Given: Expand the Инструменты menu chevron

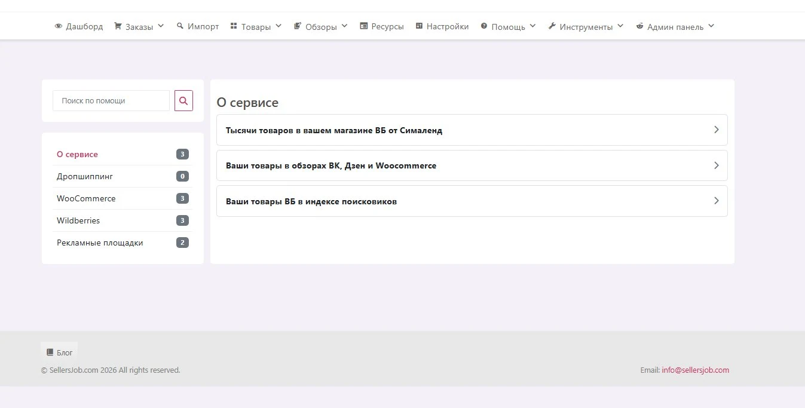Looking at the screenshot, I should (620, 26).
